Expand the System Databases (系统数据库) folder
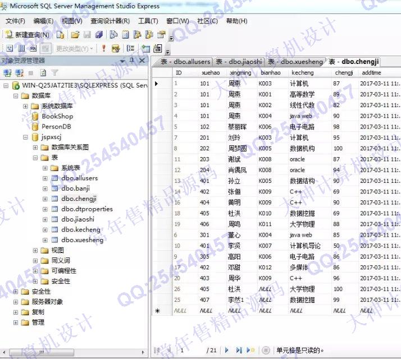The height and width of the screenshot is (359, 401). coord(25,106)
